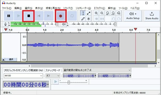The image size is (161, 95).
Task: Click Silence audio selection icon
Action: click(102, 19)
